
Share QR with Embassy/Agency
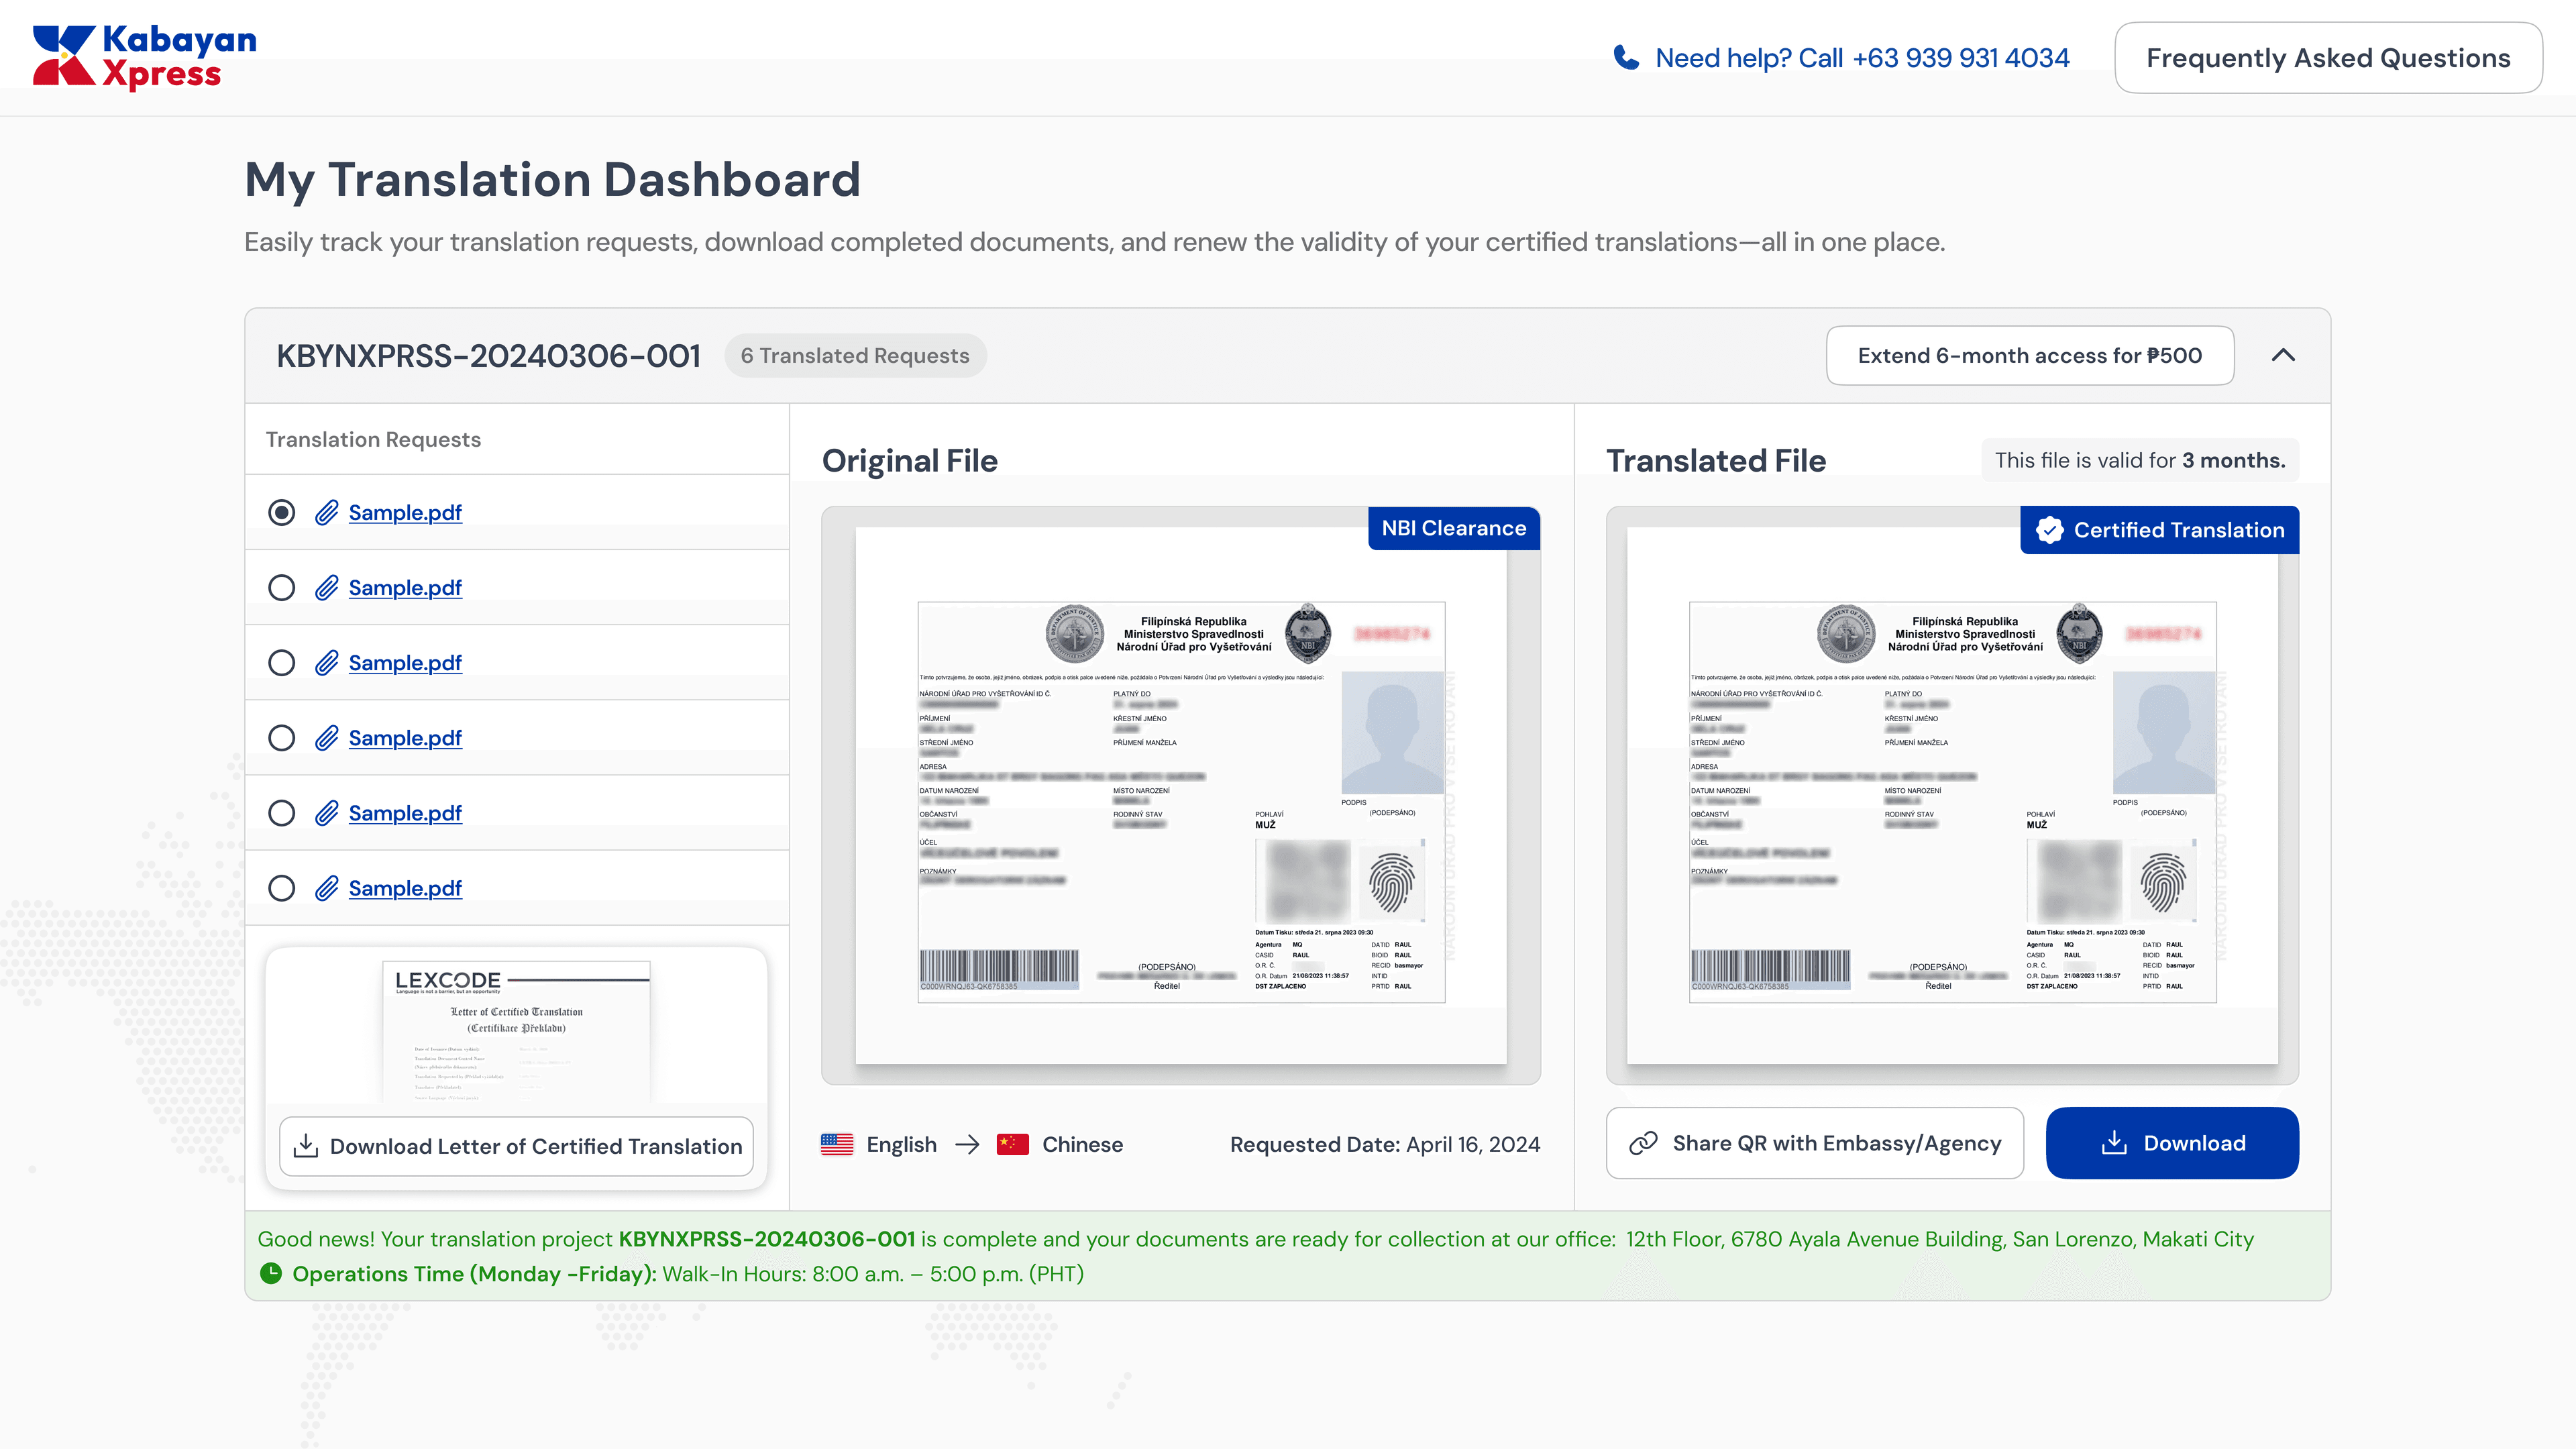1815,1143
